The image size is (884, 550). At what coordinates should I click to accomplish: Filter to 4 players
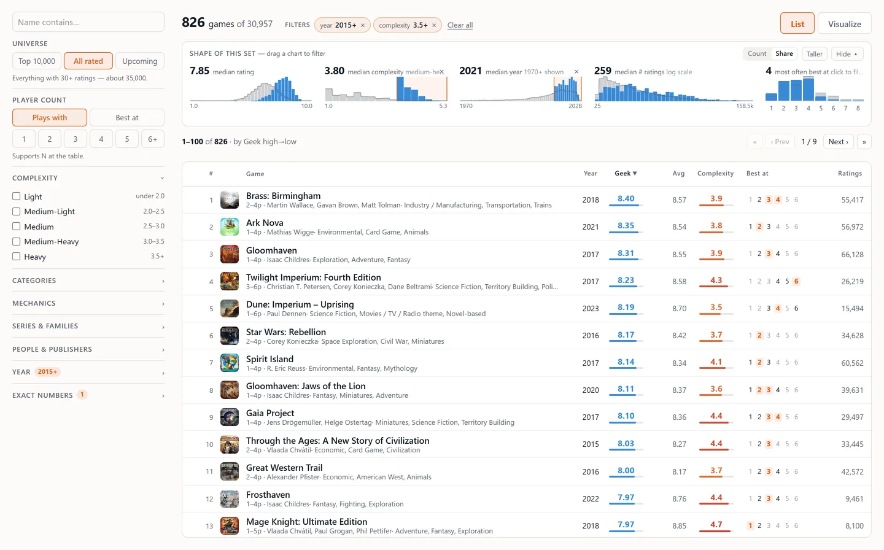pyautogui.click(x=101, y=139)
